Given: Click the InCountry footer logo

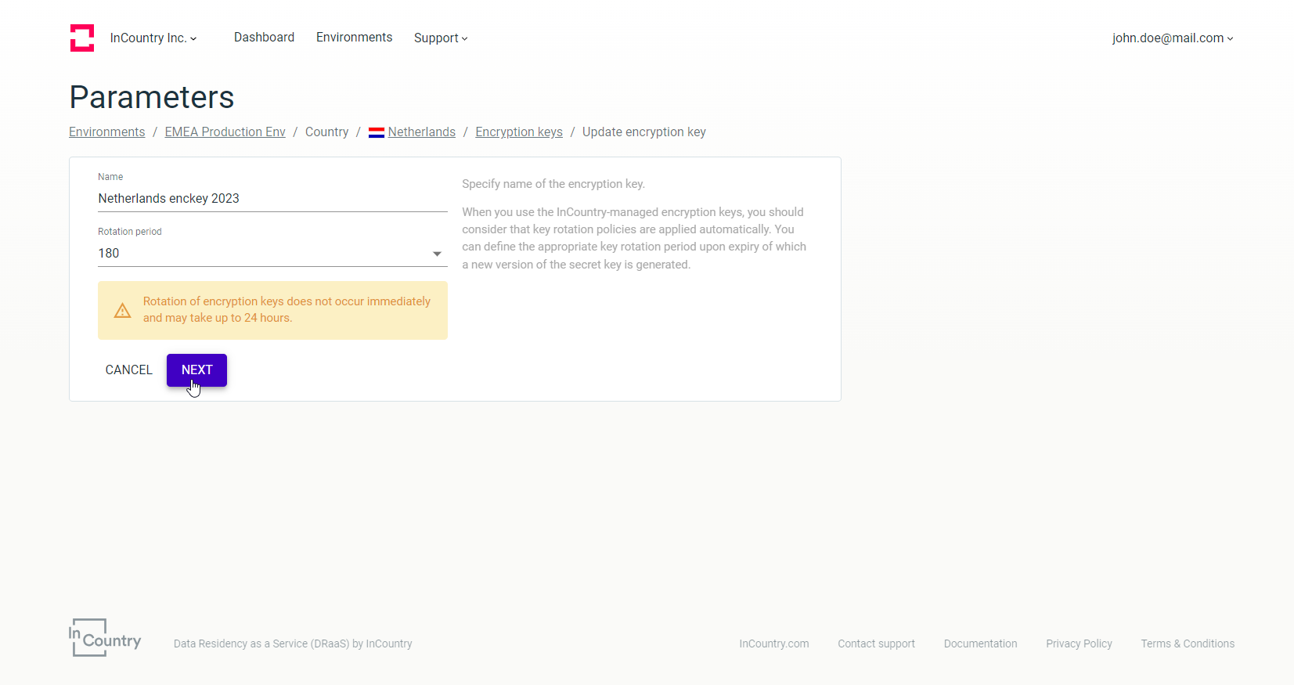Looking at the screenshot, I should click(105, 638).
